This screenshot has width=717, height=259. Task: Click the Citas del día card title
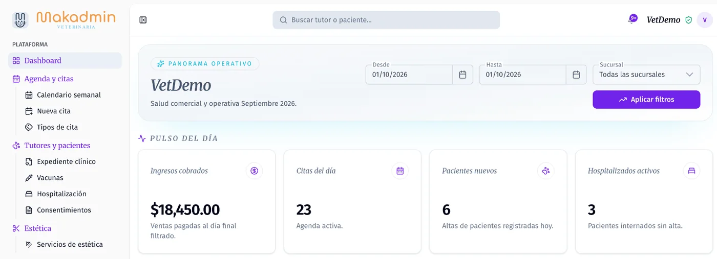(x=316, y=171)
